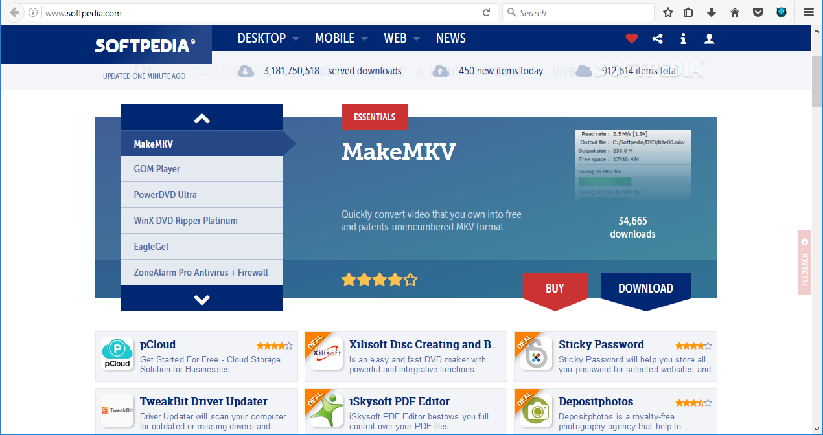Open the Xilisoft Disc Creating title link
Screen dimensions: 823x435
[x=424, y=344]
